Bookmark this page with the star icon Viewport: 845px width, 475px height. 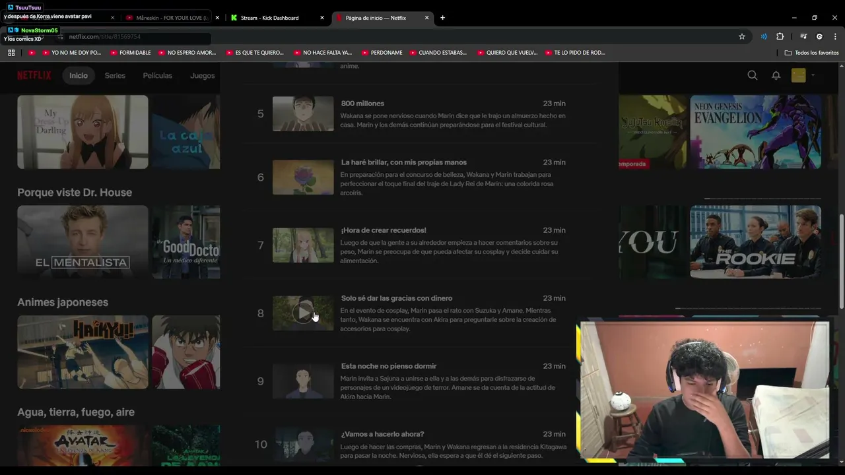(x=742, y=36)
